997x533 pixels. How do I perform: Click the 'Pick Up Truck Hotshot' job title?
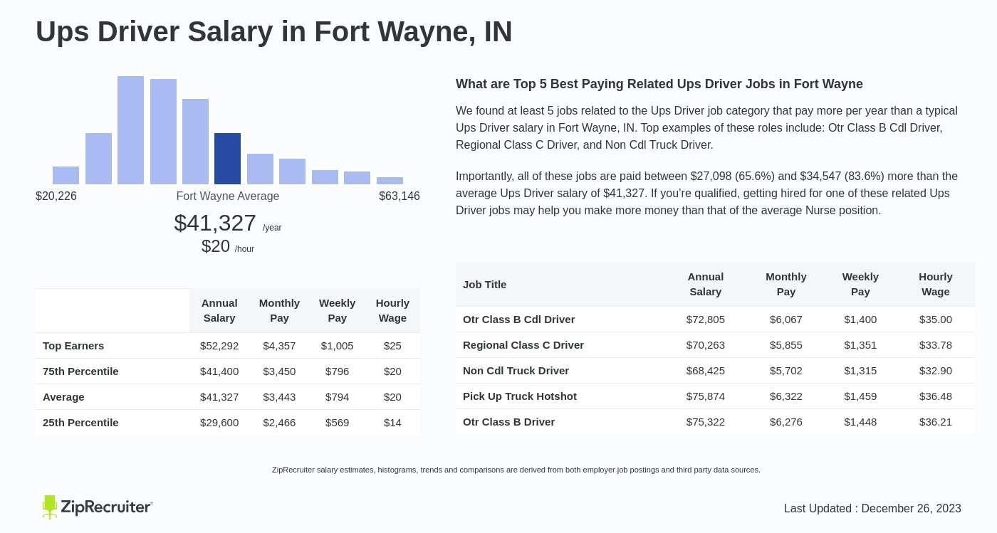(520, 396)
